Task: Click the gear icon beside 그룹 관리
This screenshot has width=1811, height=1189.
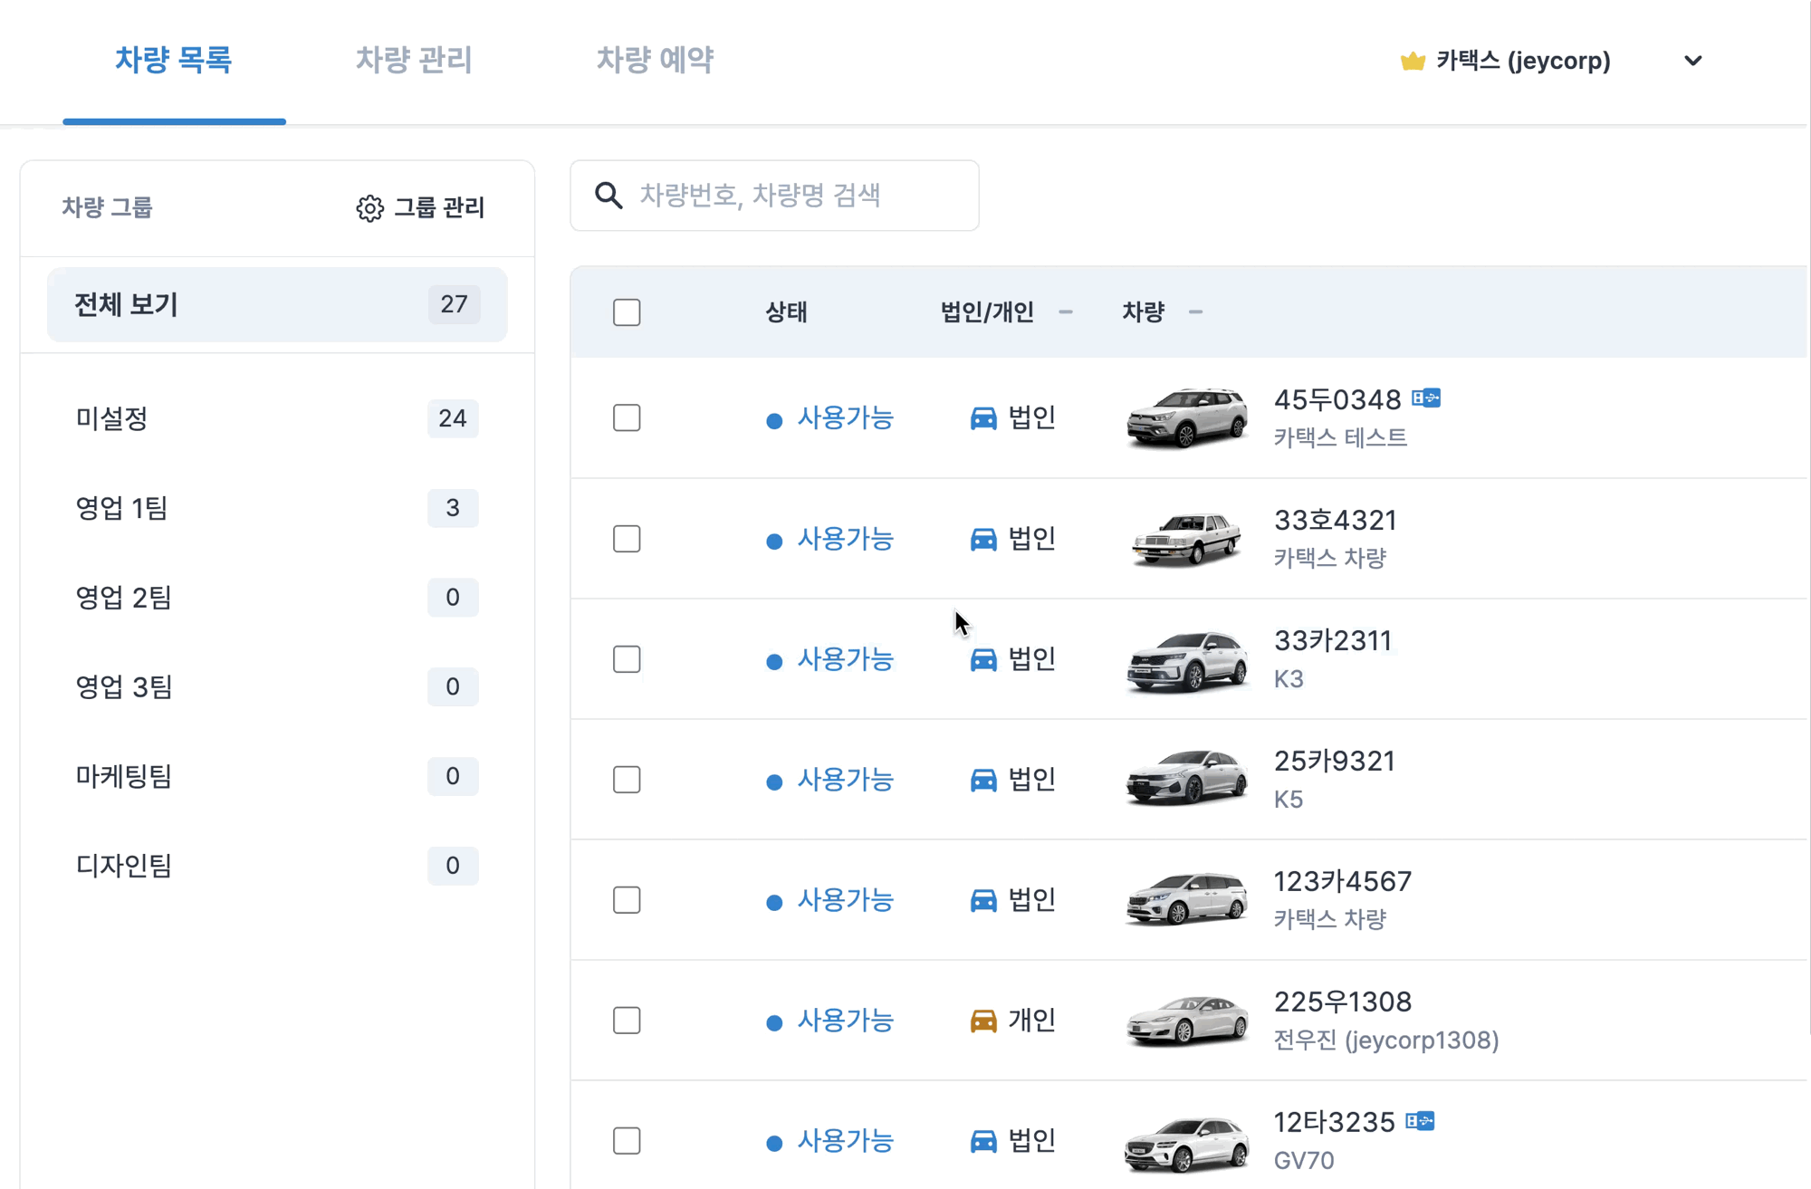Action: (x=369, y=208)
